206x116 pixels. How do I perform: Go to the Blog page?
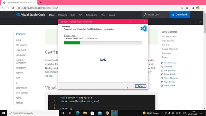click(x=73, y=15)
